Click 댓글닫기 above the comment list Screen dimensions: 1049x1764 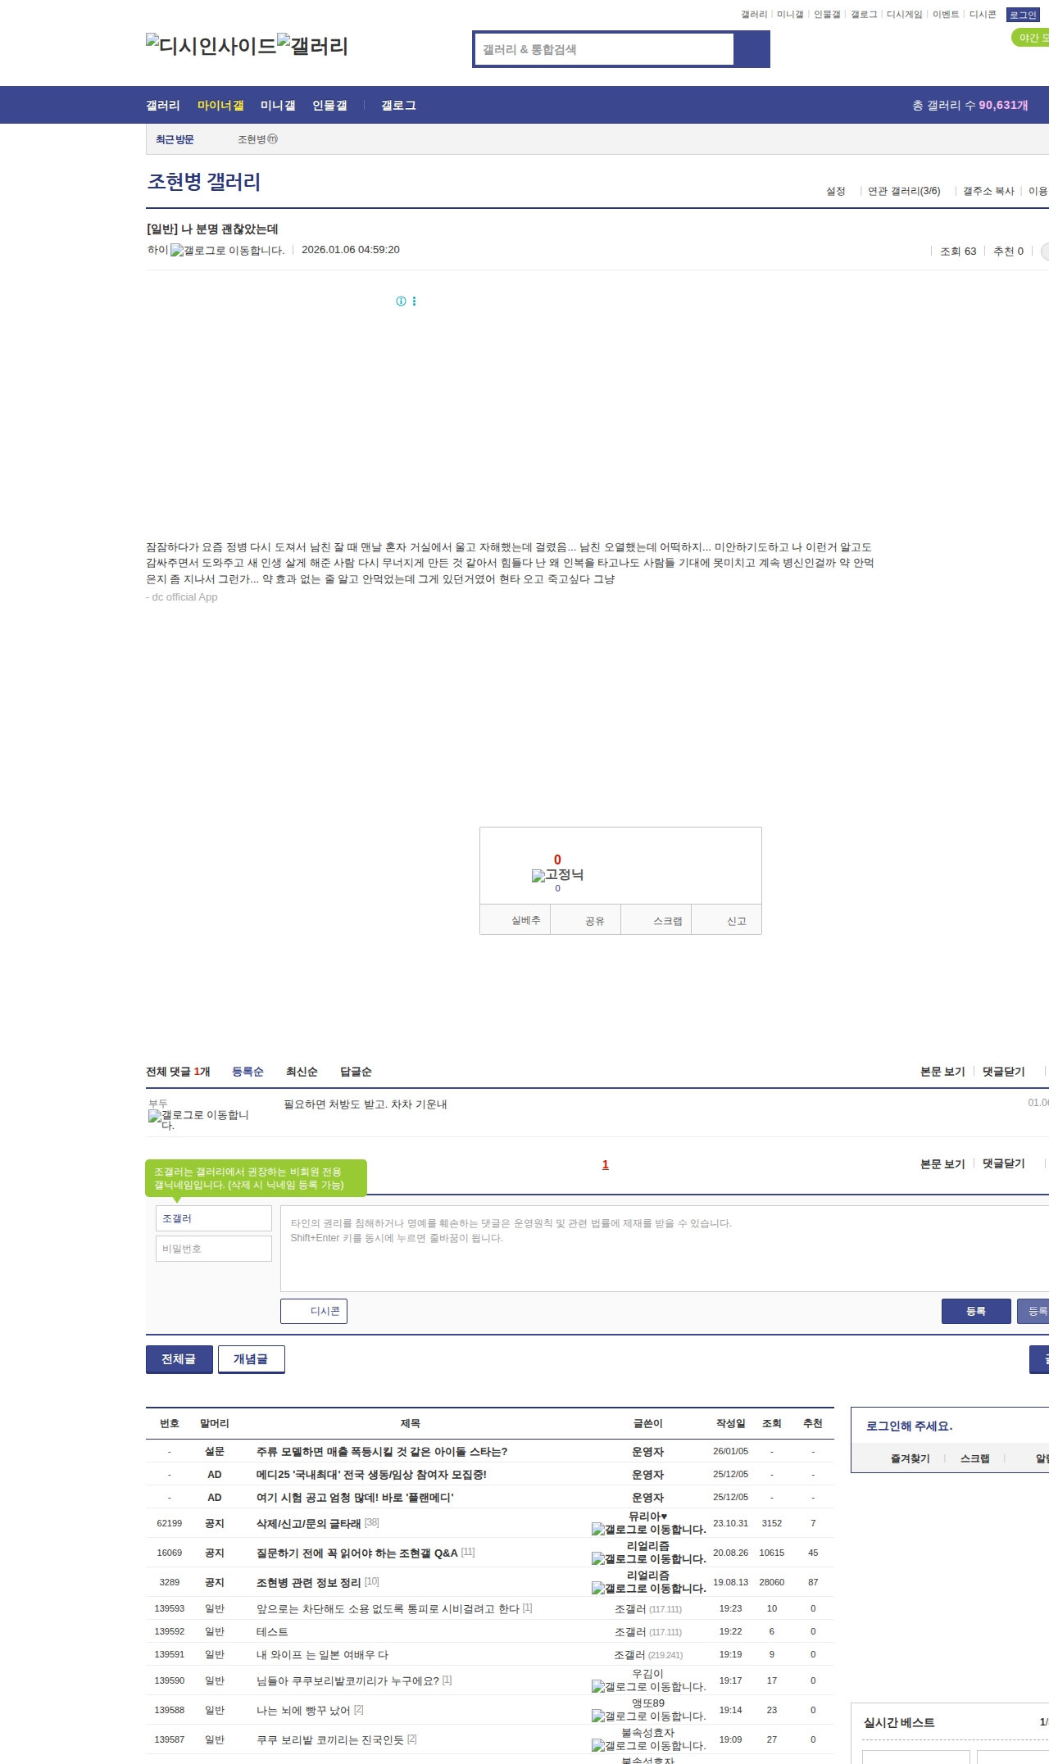coord(1004,1072)
